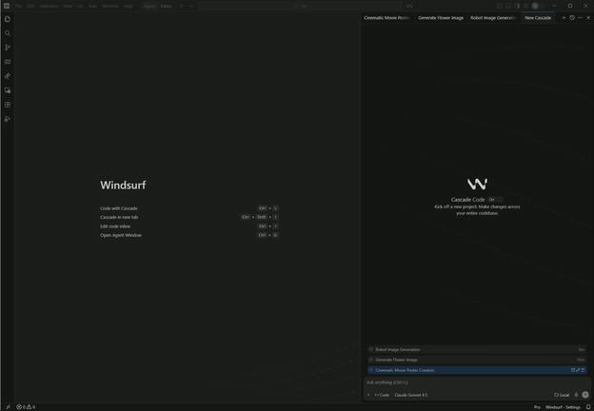Switch to Agent view toggle
Image resolution: width=594 pixels, height=411 pixels.
pos(149,6)
